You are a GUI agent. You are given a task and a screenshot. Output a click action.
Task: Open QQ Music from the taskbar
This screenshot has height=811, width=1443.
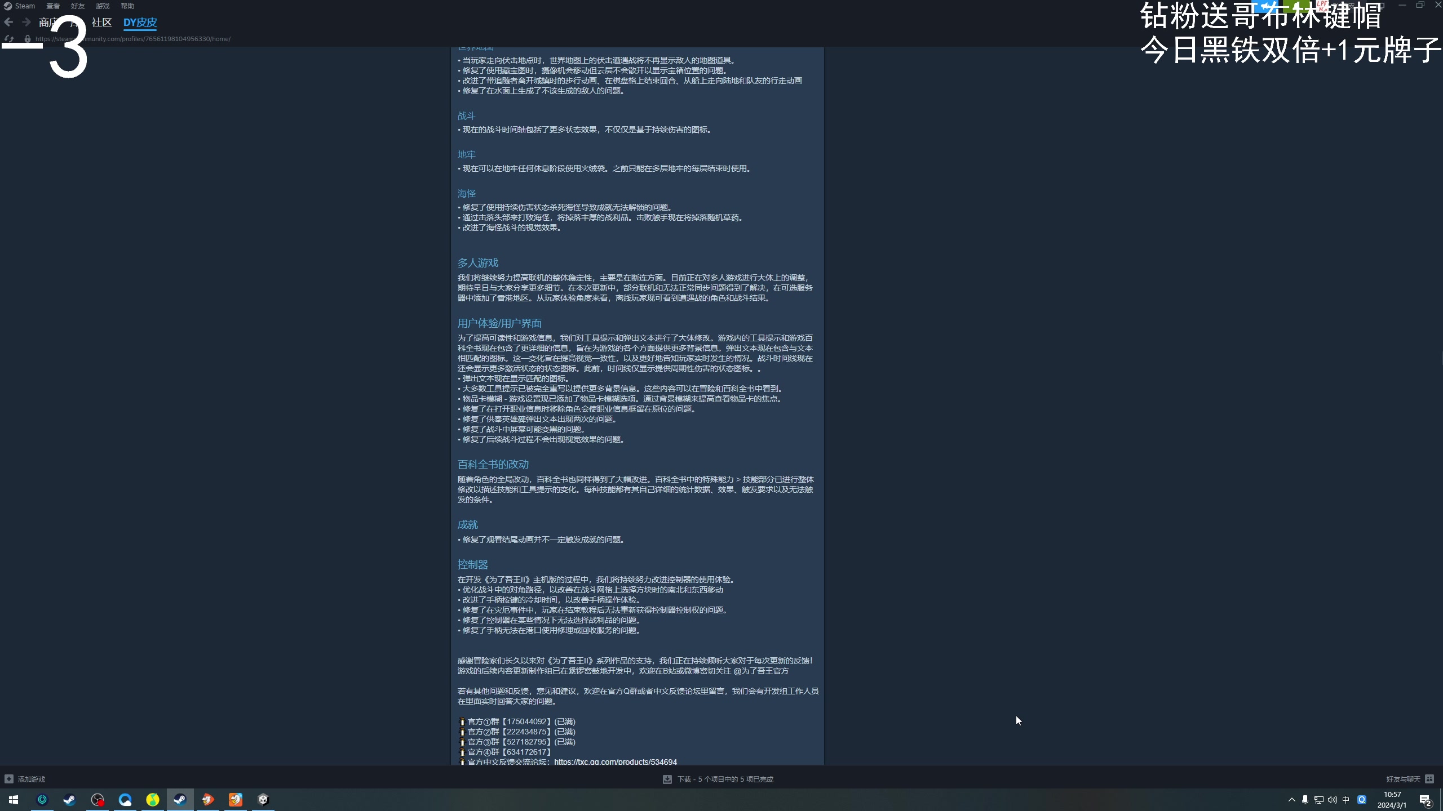coord(153,800)
